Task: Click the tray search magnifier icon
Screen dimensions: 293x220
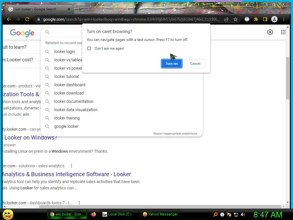Action: [215, 214]
